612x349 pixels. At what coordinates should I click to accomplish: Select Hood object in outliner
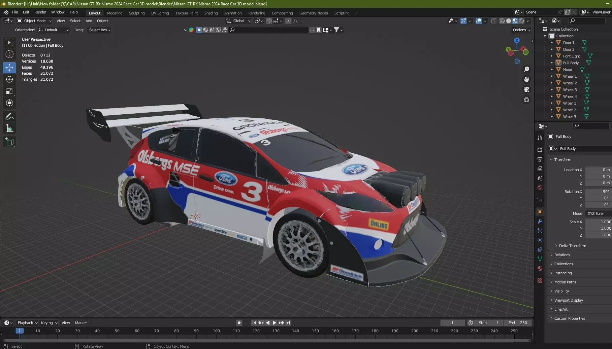pyautogui.click(x=567, y=70)
